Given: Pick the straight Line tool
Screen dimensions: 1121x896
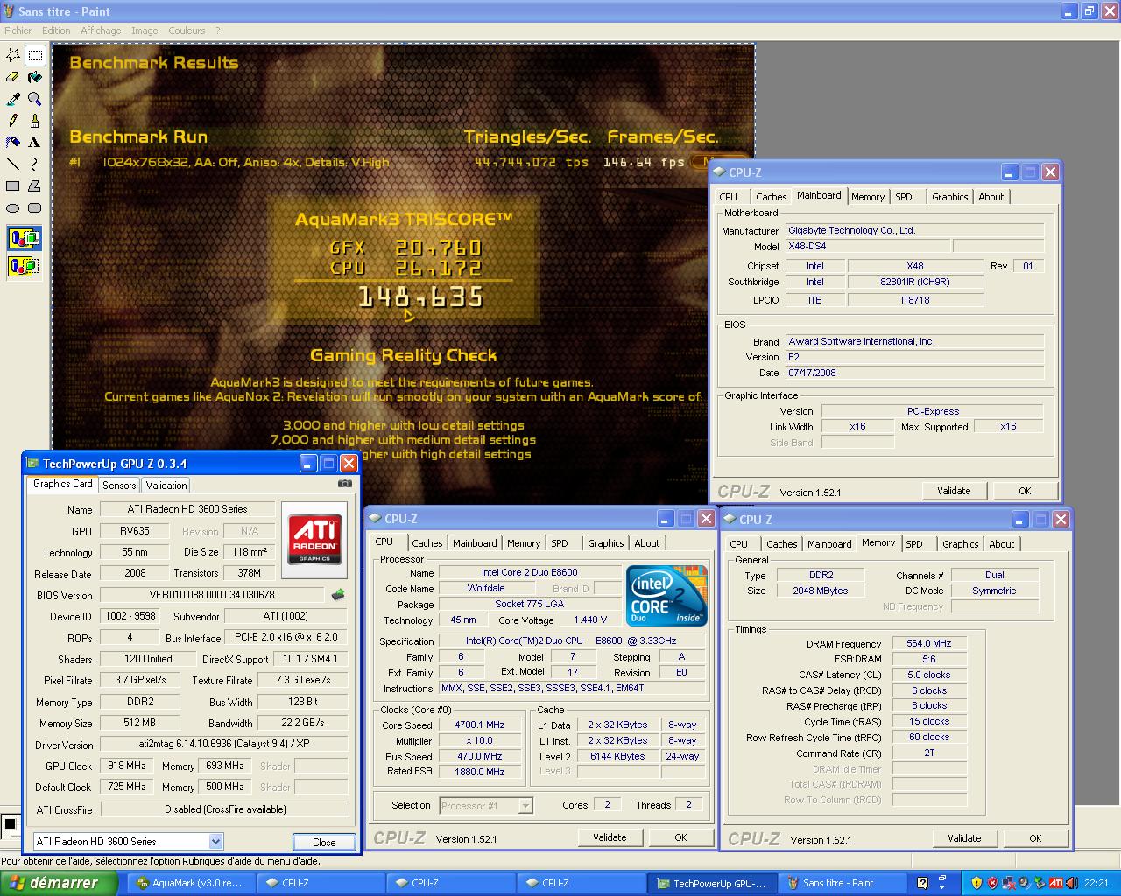Looking at the screenshot, I should click(x=13, y=164).
